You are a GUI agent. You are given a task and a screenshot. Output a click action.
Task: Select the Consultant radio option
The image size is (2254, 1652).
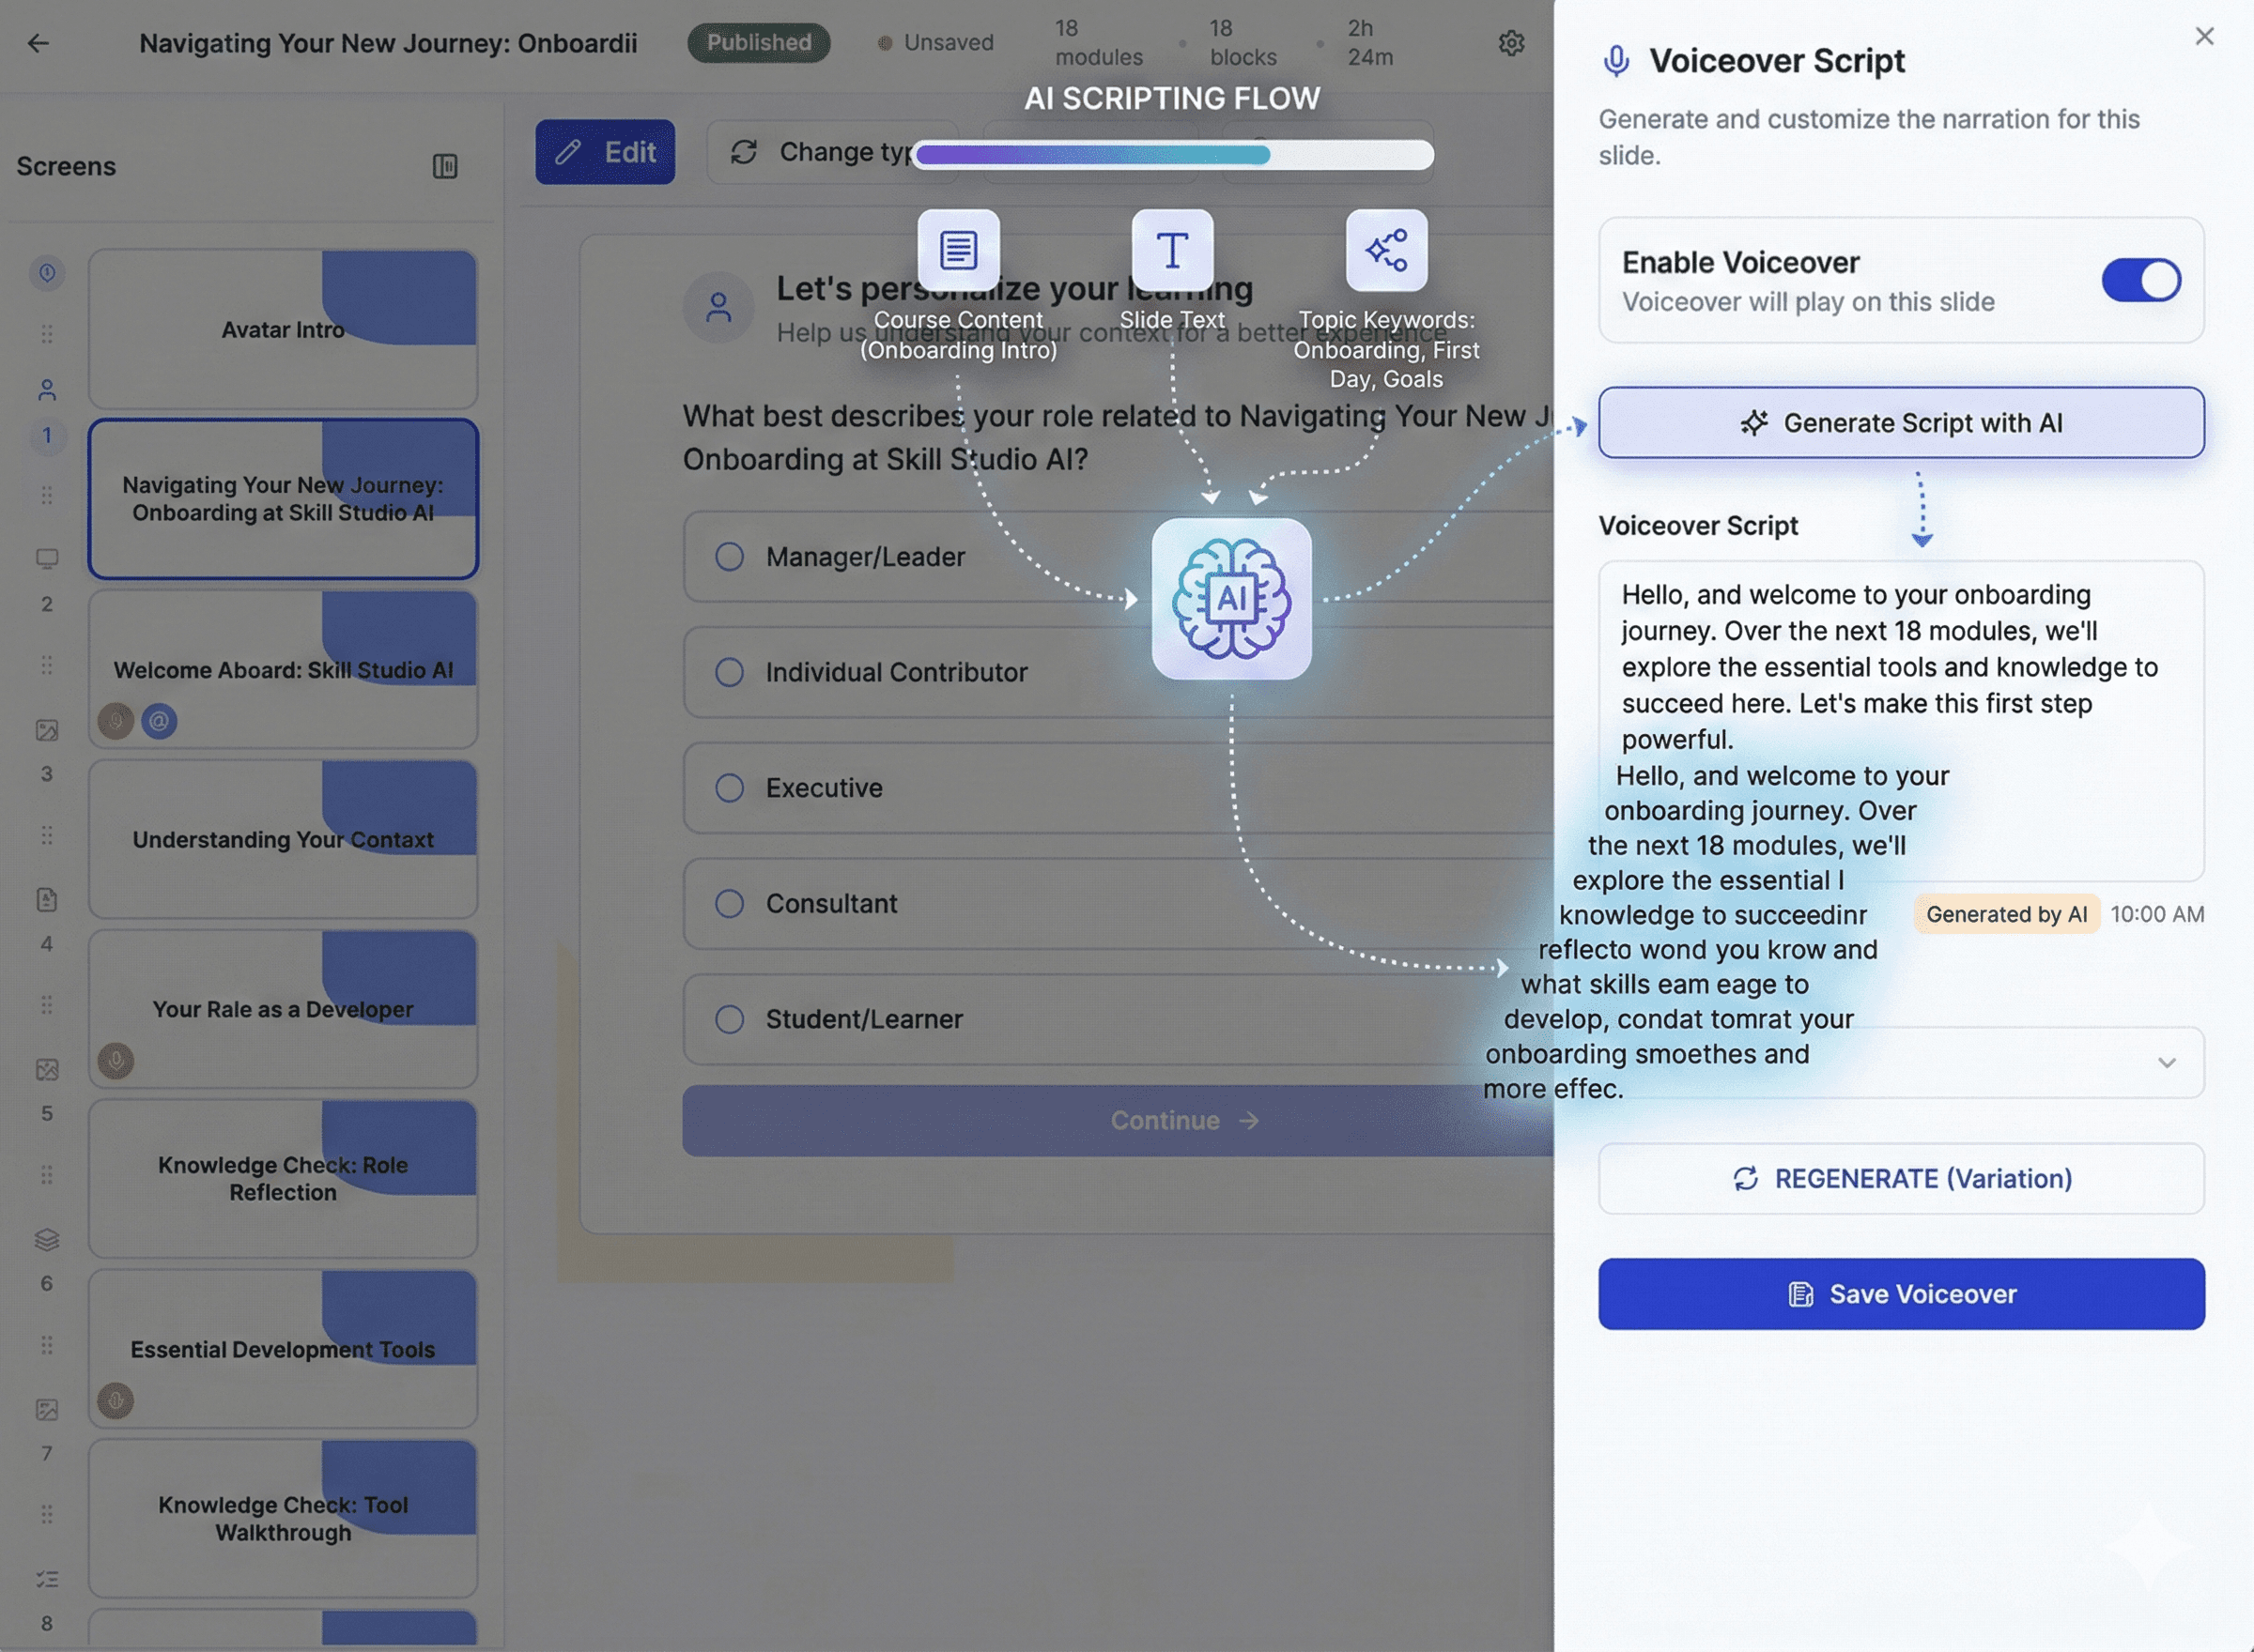pyautogui.click(x=730, y=904)
